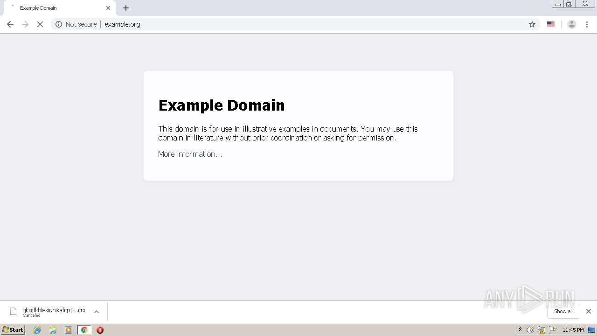Screen dimensions: 597x336
Task: Open Windows Media Player from the taskbar
Action: pos(69,330)
